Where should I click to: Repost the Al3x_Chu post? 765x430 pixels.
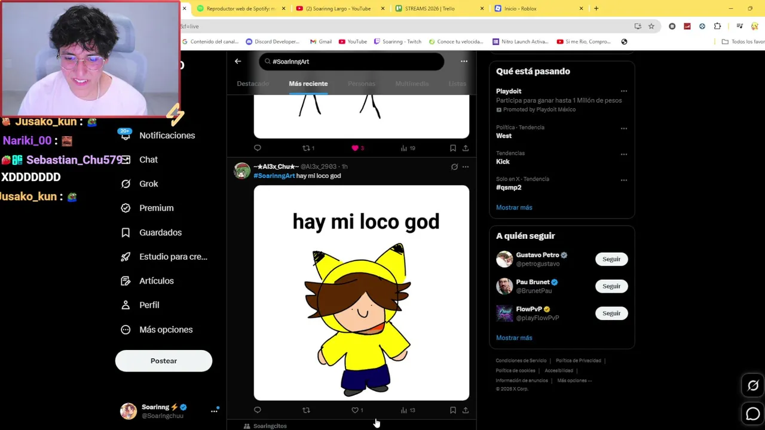tap(306, 410)
